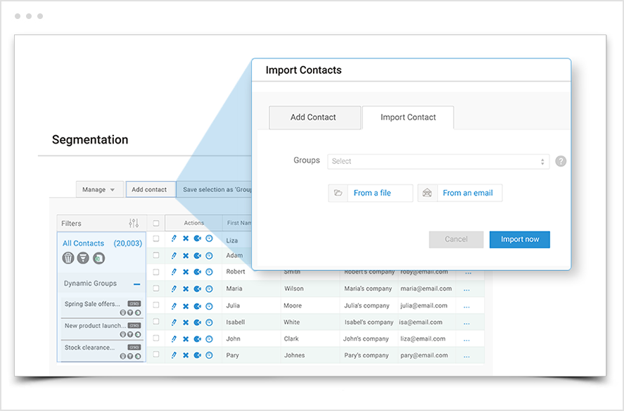624x411 pixels.
Task: Delete contact Liza with the X icon
Action: tap(186, 239)
